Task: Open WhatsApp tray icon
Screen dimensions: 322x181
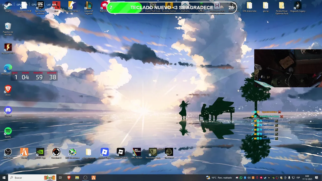Action: 241,178
